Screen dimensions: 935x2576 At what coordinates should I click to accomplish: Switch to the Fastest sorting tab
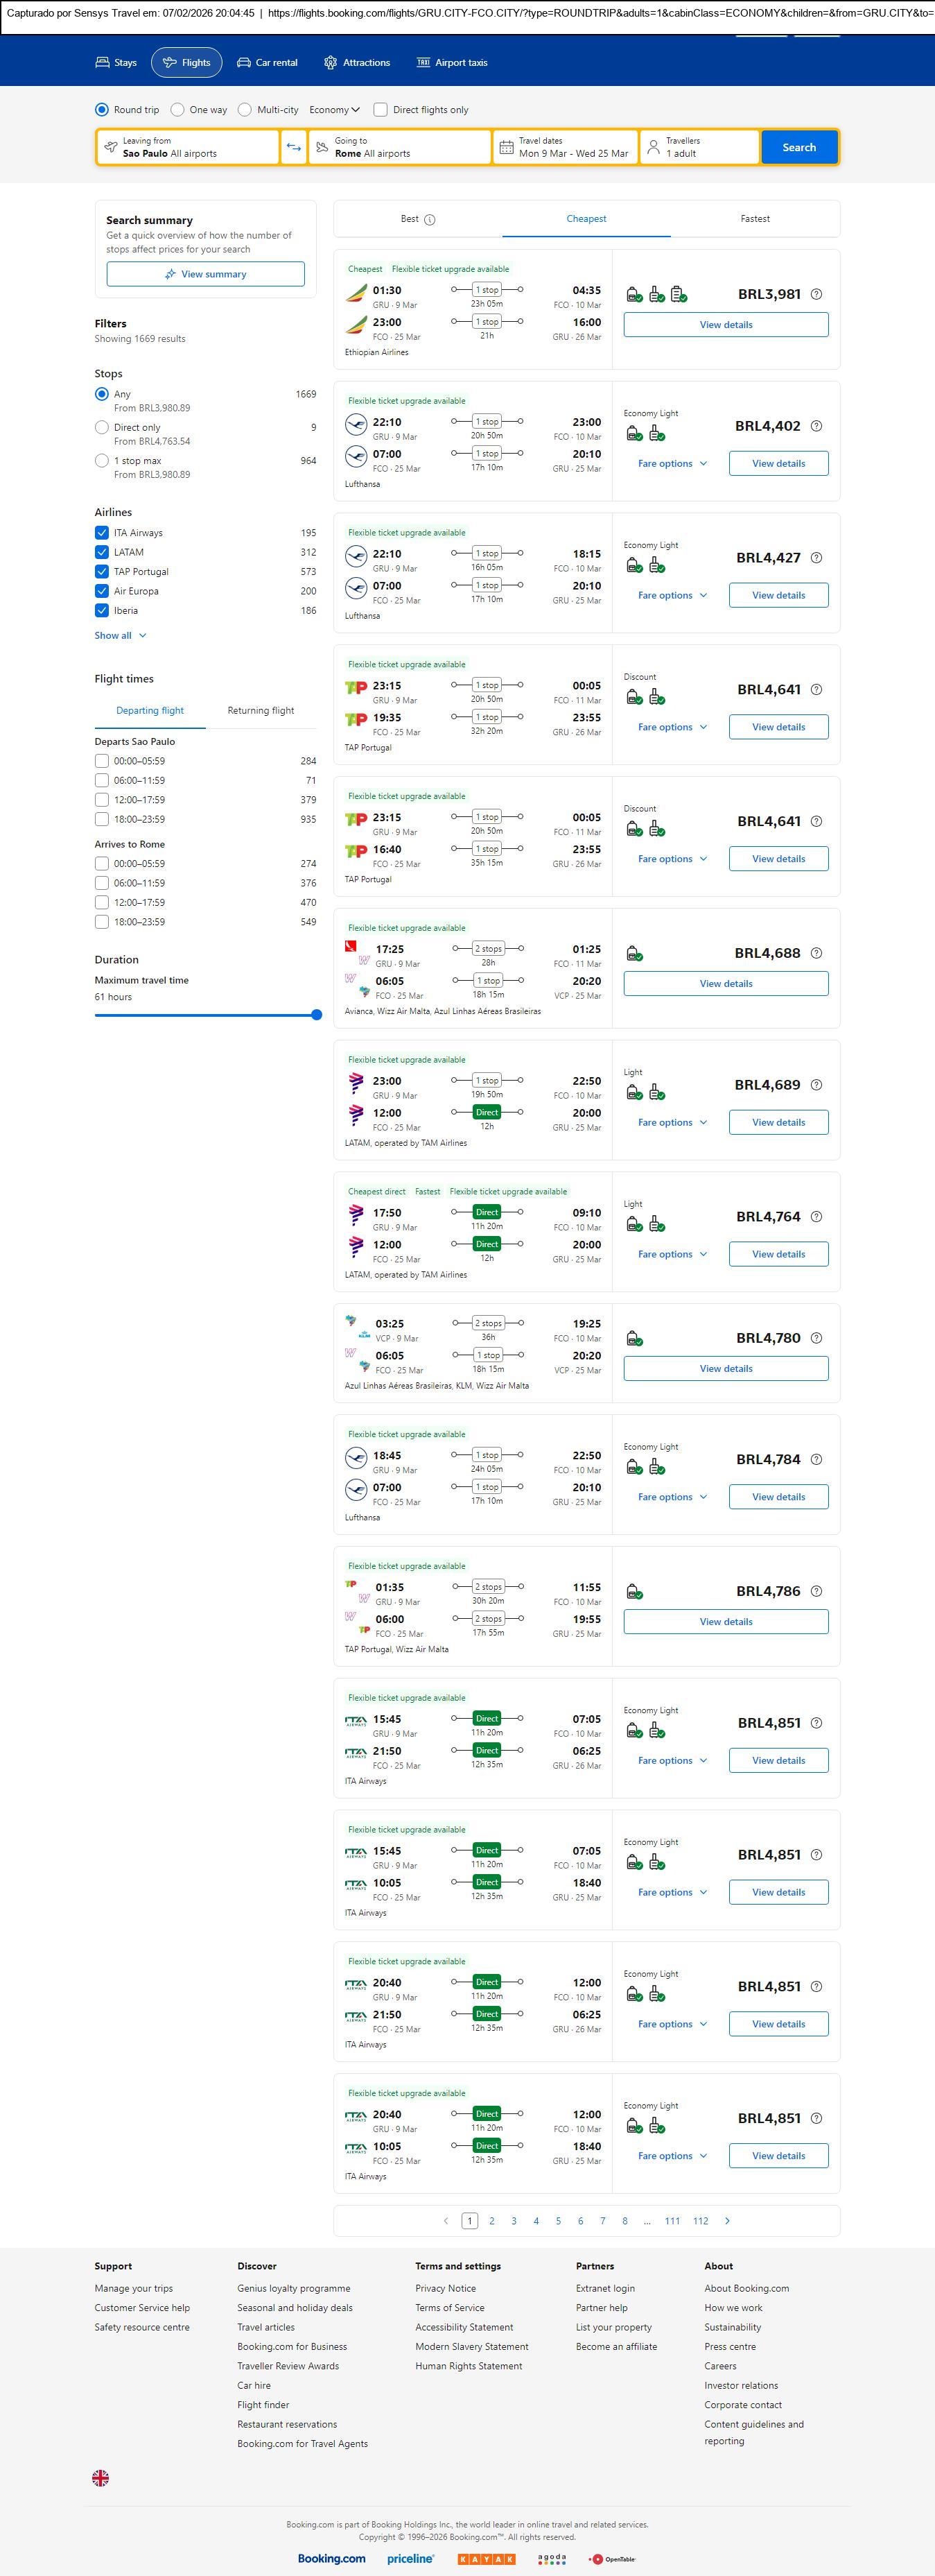(754, 218)
